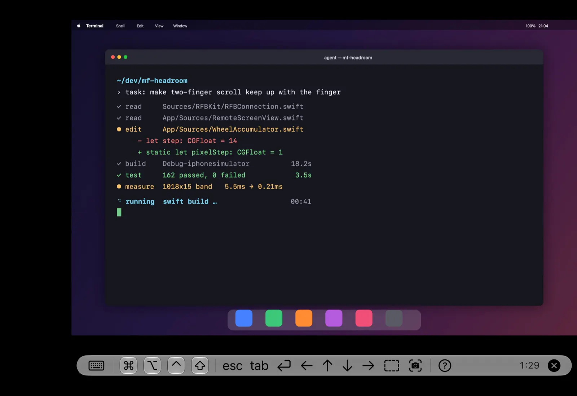
Task: Open help with the question mark icon
Action: click(x=445, y=366)
